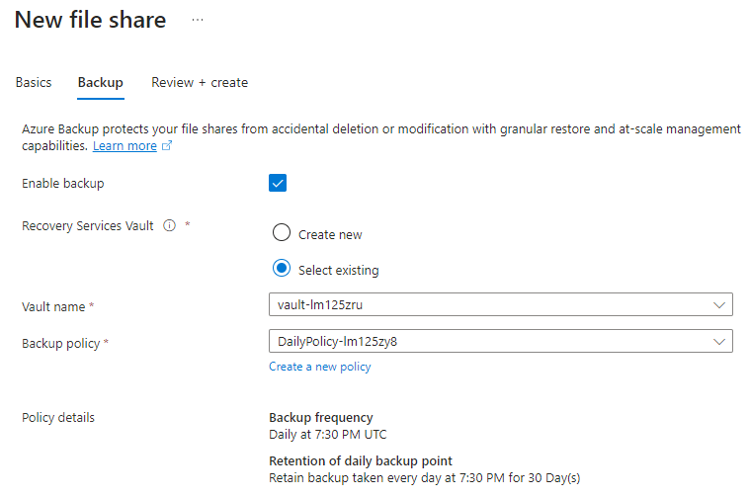The width and height of the screenshot is (749, 497).
Task: Select the Create new radio button
Action: point(282,233)
